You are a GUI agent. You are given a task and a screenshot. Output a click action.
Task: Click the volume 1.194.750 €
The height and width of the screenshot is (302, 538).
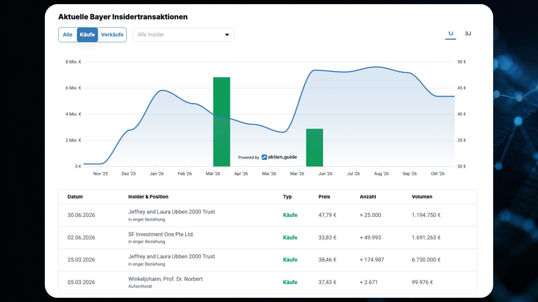click(x=426, y=215)
